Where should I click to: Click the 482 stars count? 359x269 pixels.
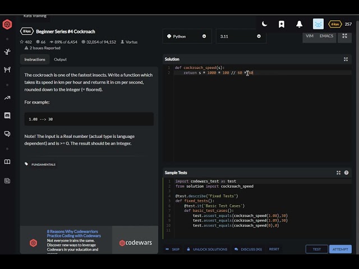tap(26, 42)
